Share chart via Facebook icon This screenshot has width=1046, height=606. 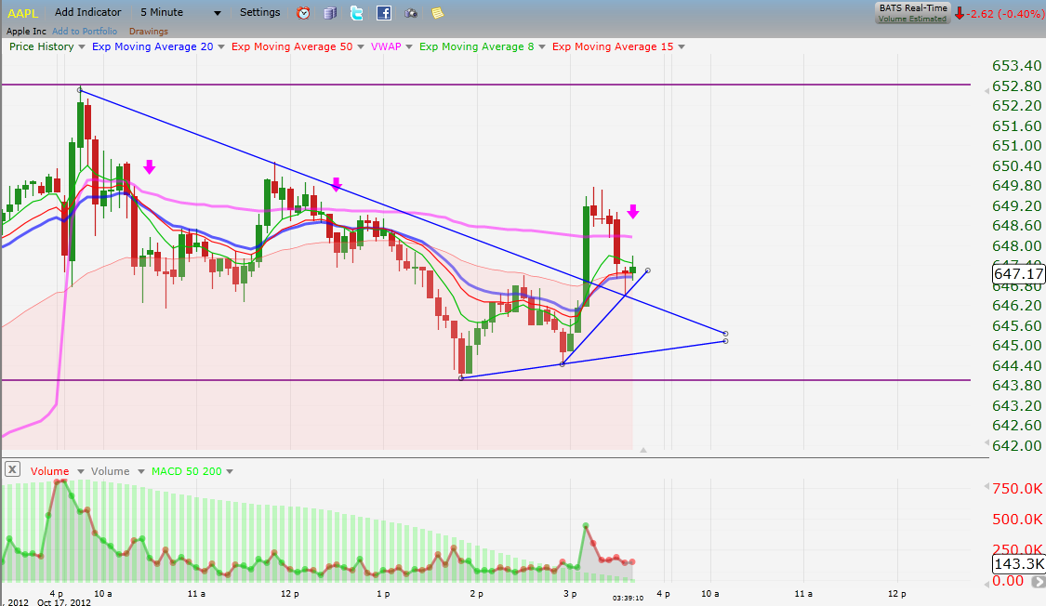[x=384, y=13]
